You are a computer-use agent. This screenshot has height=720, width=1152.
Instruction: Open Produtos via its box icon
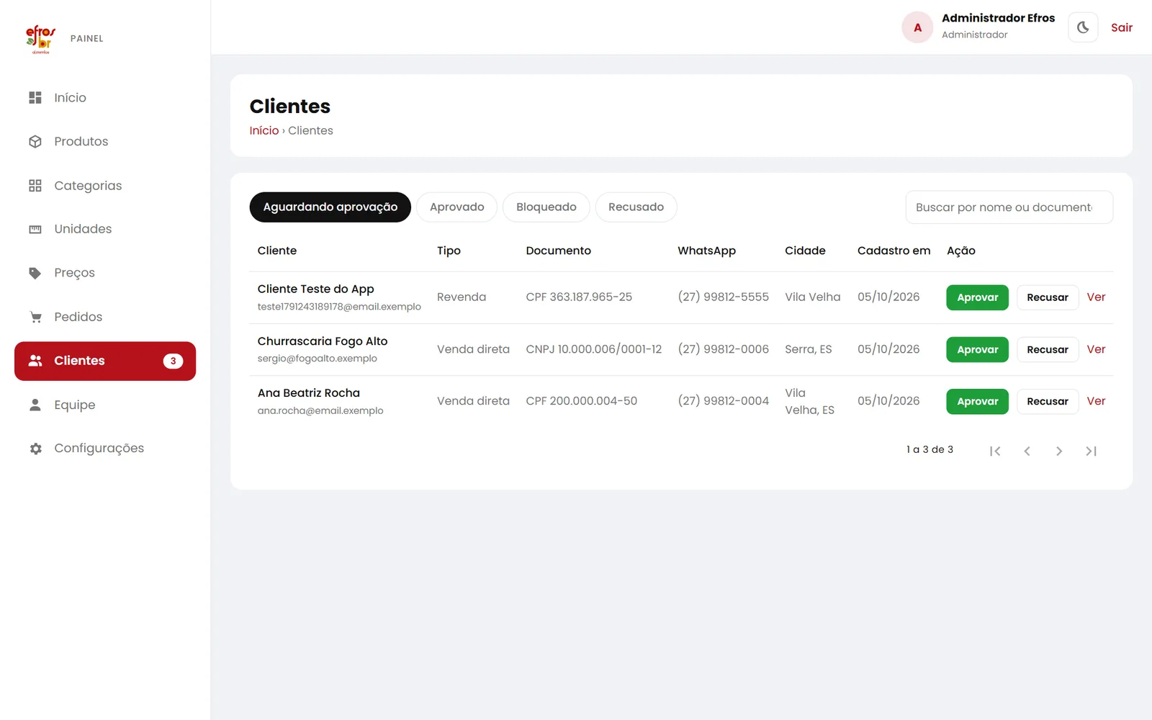coord(35,142)
